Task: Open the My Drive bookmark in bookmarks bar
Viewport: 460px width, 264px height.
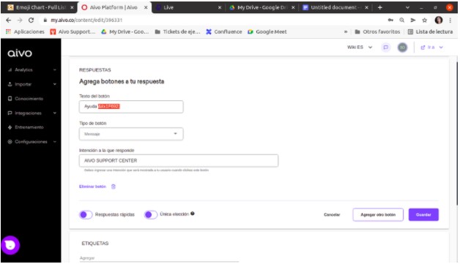Action: (x=125, y=31)
